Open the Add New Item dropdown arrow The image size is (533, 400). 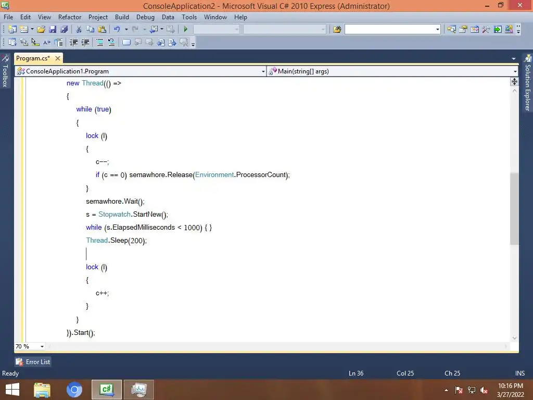[32, 29]
